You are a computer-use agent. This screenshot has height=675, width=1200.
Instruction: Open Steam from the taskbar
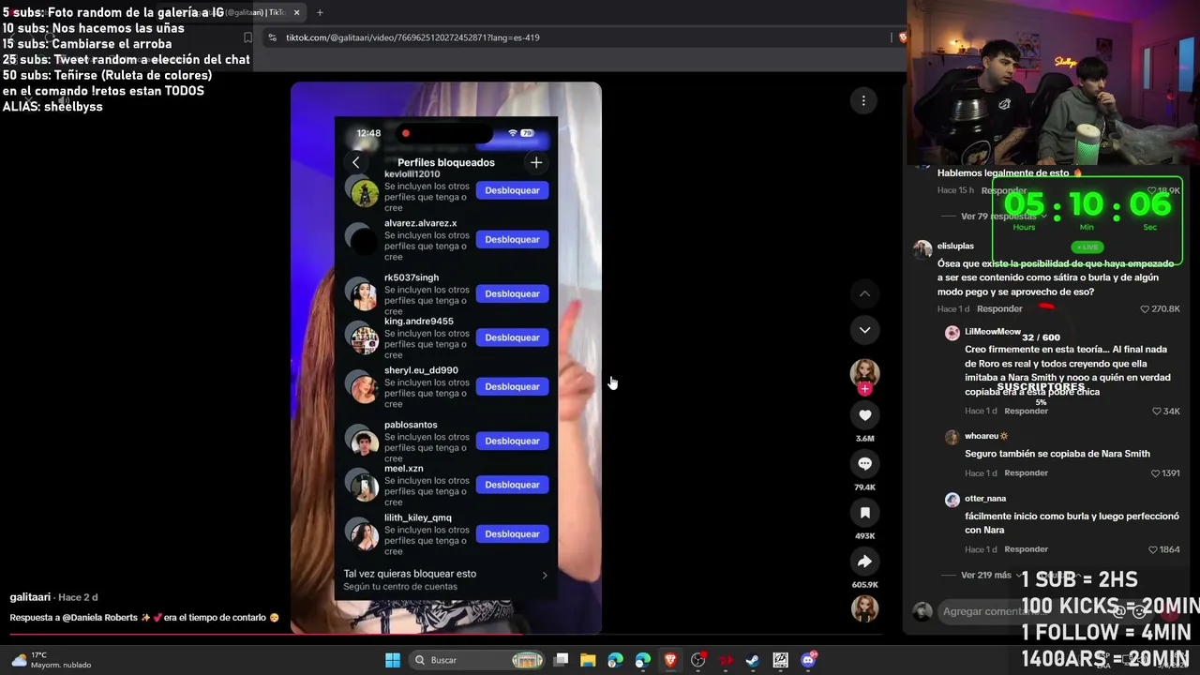click(x=753, y=660)
